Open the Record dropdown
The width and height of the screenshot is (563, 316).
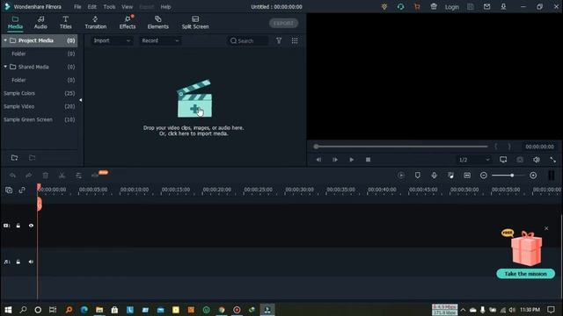160,41
